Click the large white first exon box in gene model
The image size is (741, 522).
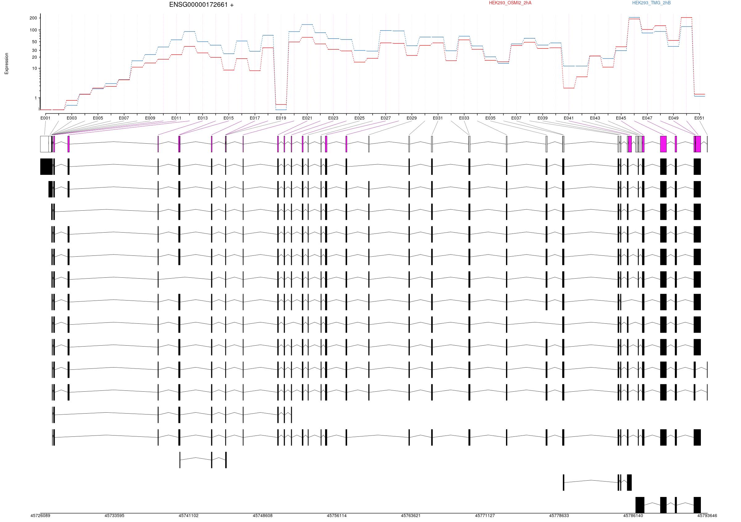coord(44,144)
